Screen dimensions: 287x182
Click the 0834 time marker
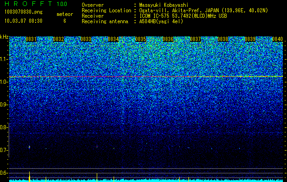(x=113, y=39)
